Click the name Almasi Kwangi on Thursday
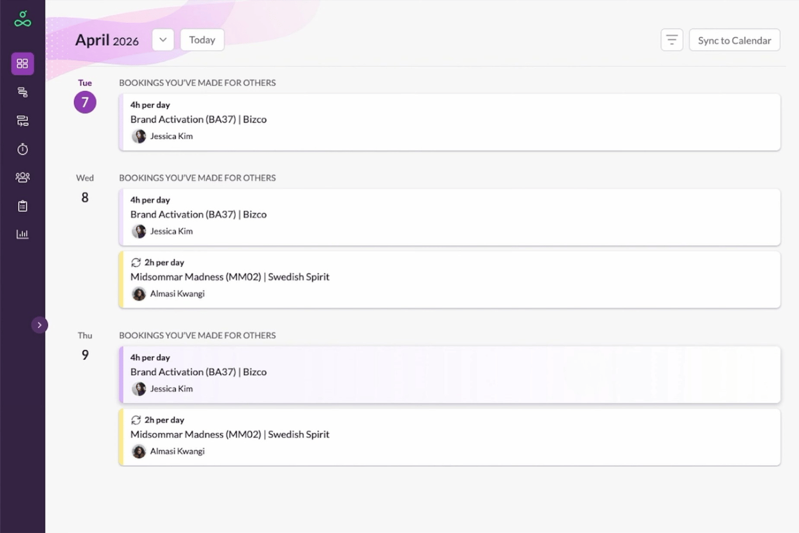Viewport: 799px width, 533px height. pos(178,451)
